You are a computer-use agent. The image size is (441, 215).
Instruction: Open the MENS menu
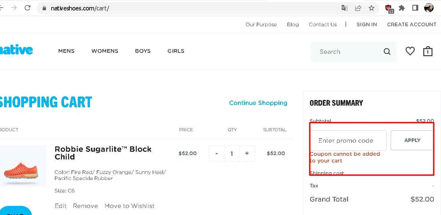(x=66, y=51)
